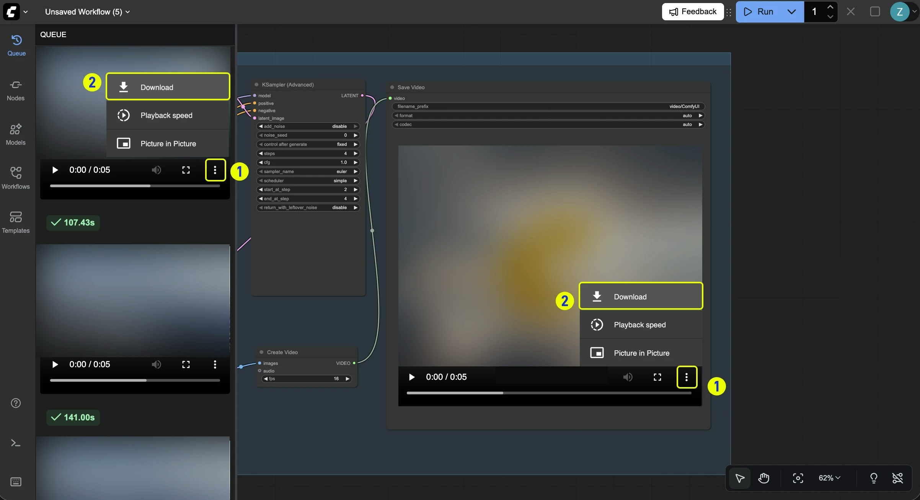This screenshot has width=920, height=500.
Task: Open the help lightbulb icon near zoom controls
Action: (x=874, y=478)
